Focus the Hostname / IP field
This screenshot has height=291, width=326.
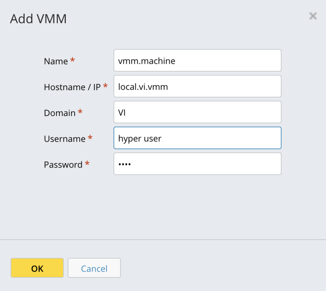[x=198, y=86]
